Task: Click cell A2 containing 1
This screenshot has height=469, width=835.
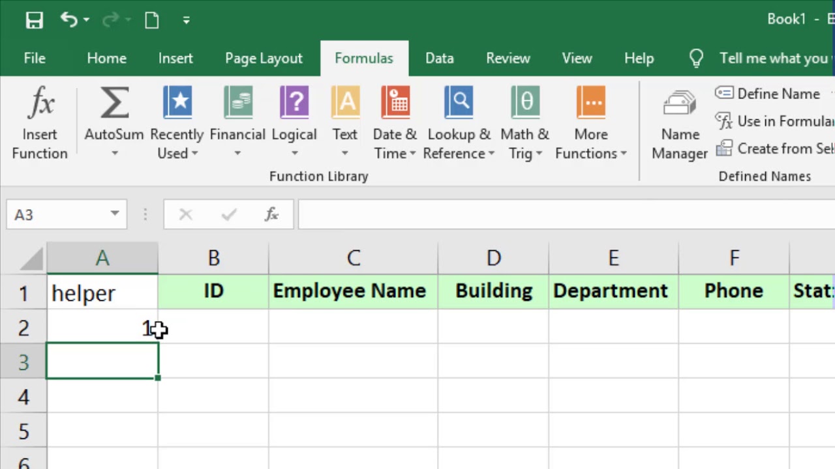Action: click(102, 327)
